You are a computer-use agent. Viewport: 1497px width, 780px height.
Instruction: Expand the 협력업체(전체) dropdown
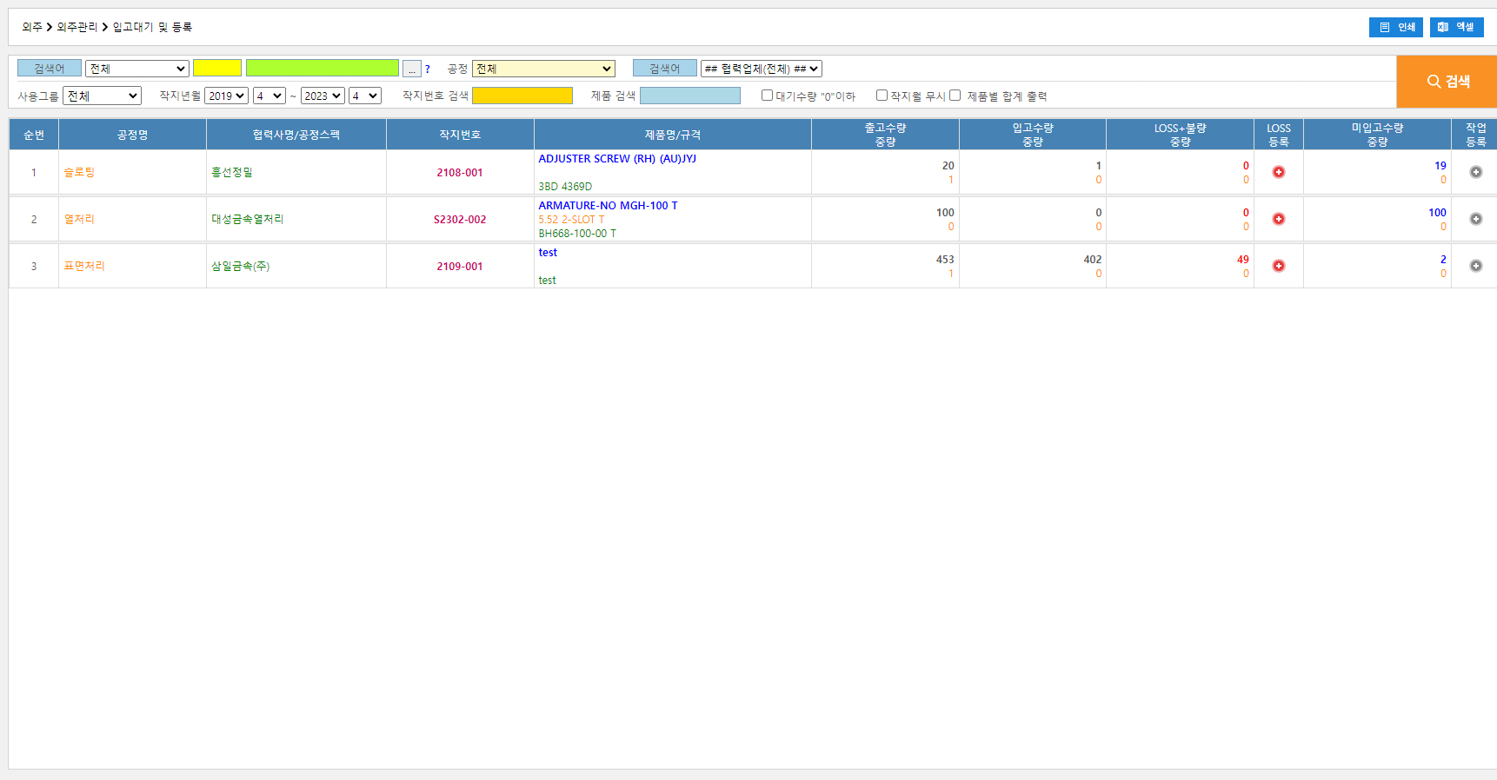761,69
